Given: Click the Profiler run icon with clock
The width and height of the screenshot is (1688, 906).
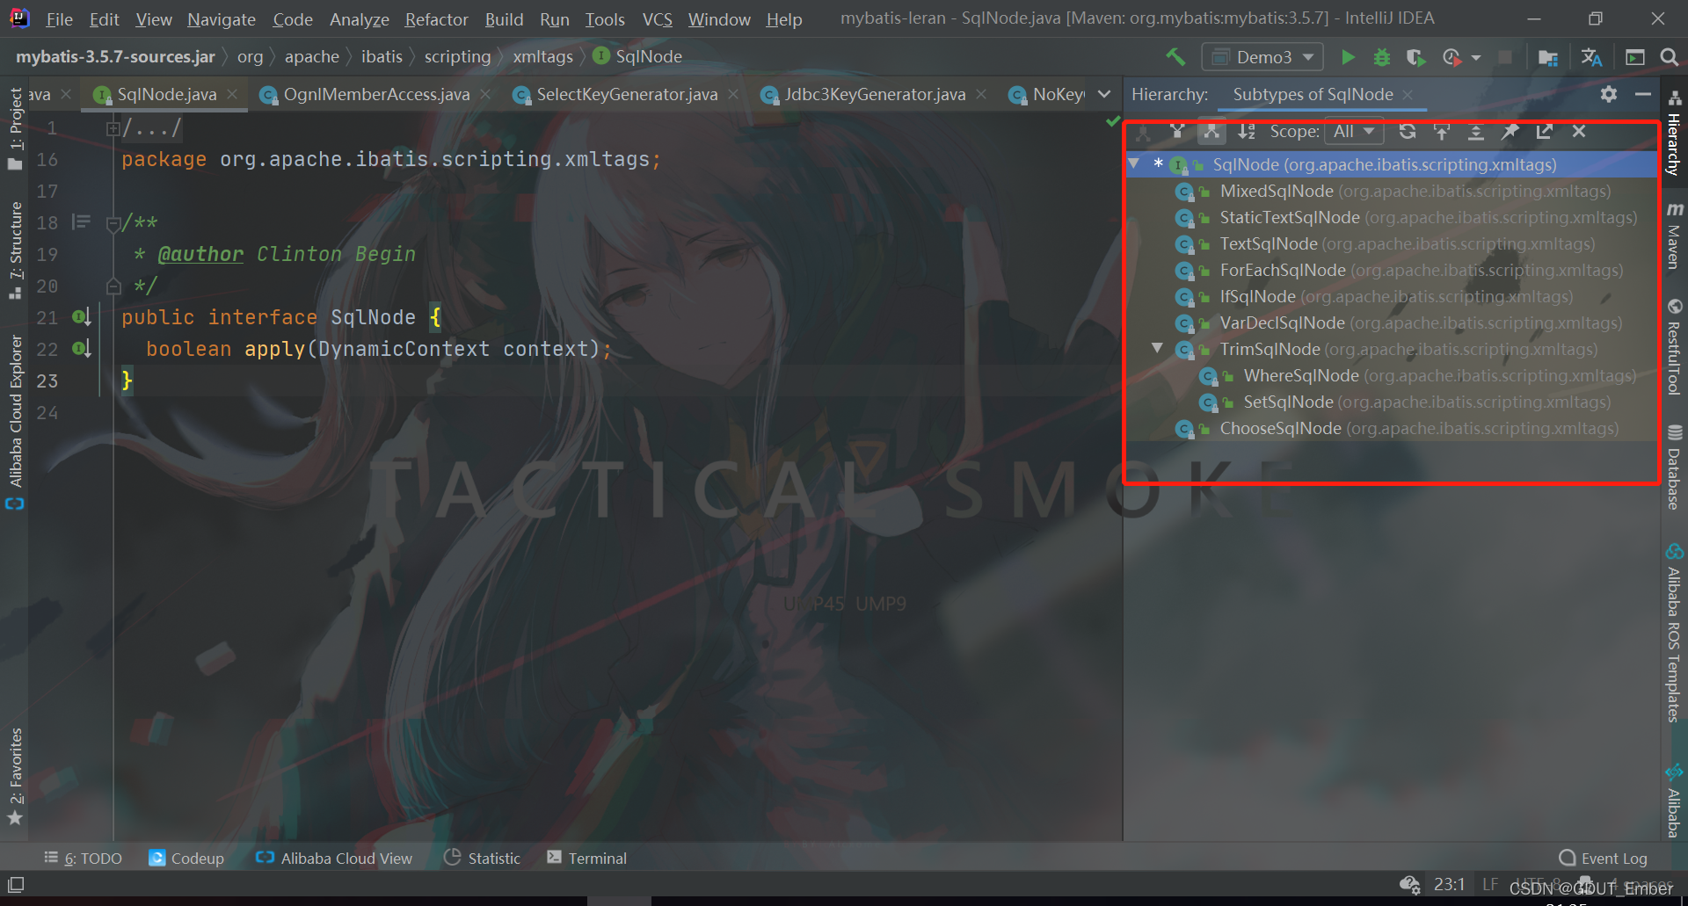Looking at the screenshot, I should [x=1452, y=57].
